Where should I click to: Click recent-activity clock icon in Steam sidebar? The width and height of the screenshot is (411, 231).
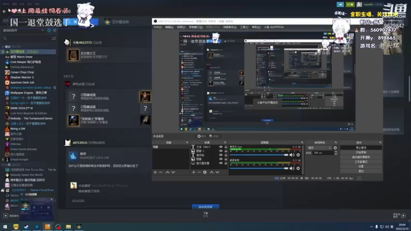[x=49, y=30]
